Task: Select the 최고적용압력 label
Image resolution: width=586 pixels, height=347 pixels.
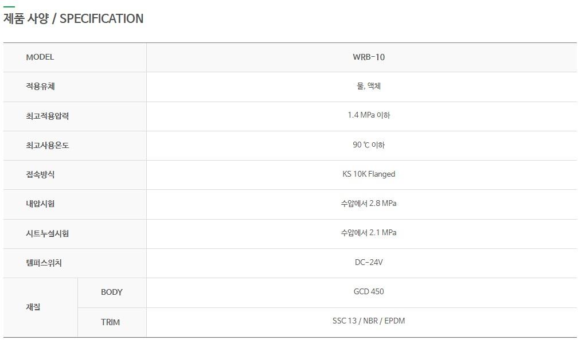Action: pyautogui.click(x=47, y=116)
